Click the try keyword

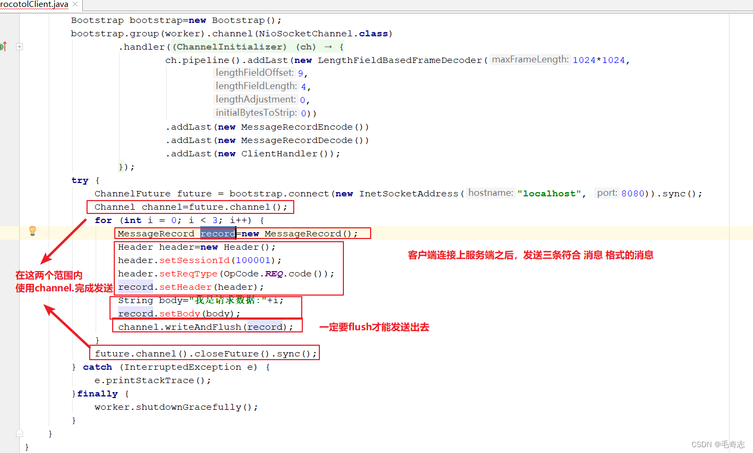pyautogui.click(x=80, y=180)
